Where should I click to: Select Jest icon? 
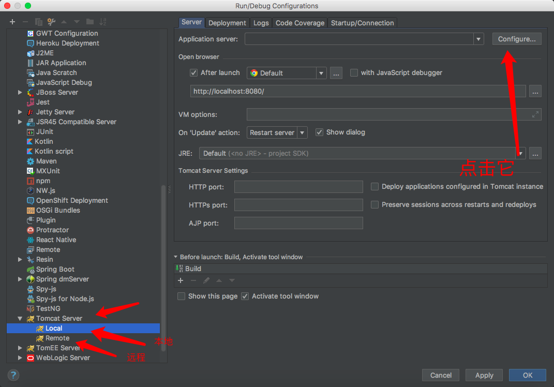pyautogui.click(x=31, y=102)
